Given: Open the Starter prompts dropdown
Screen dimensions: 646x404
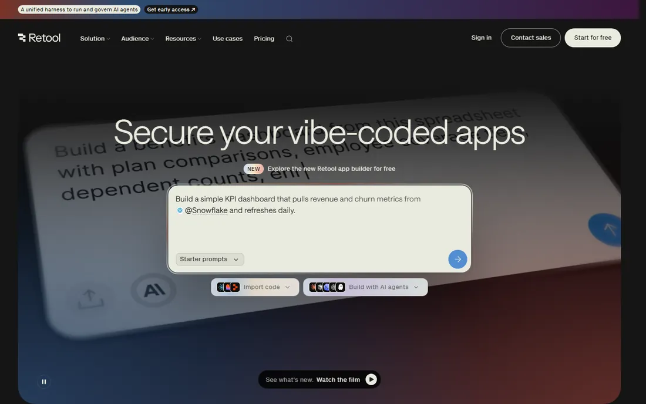Looking at the screenshot, I should tap(210, 259).
